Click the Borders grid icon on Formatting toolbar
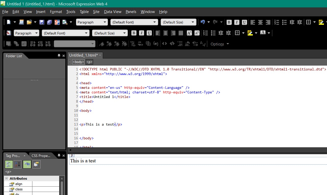 pos(237,33)
